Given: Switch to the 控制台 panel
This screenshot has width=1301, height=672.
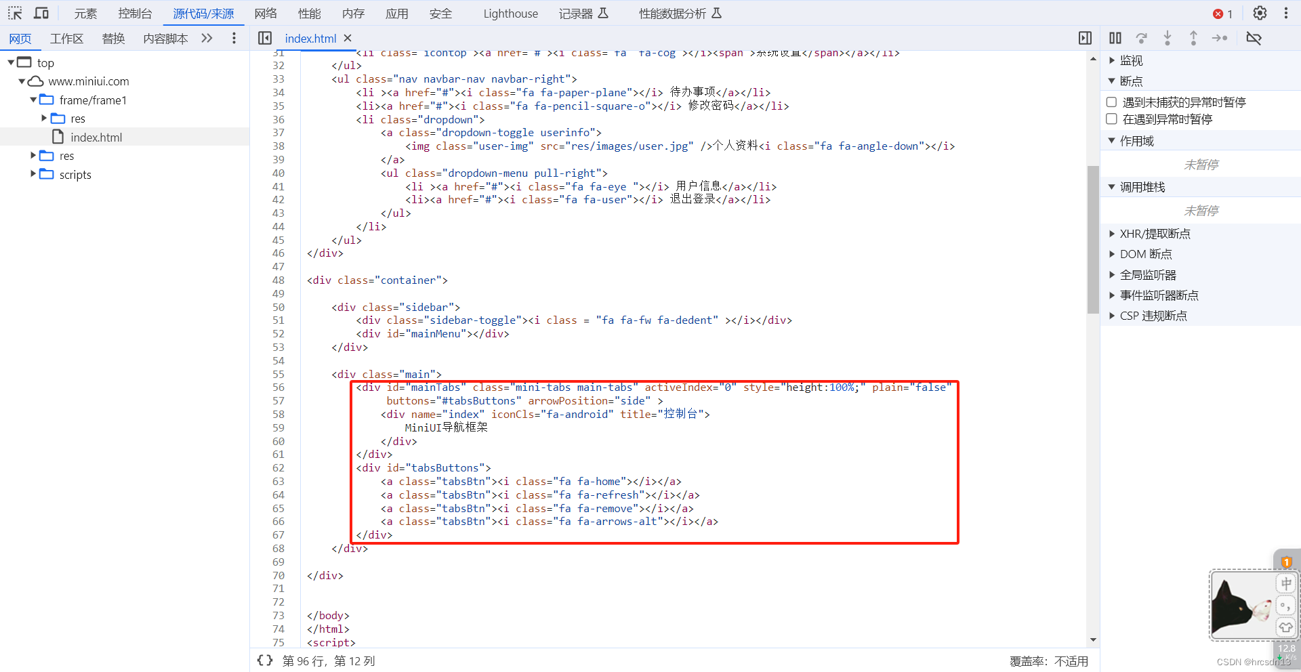Looking at the screenshot, I should 134,13.
